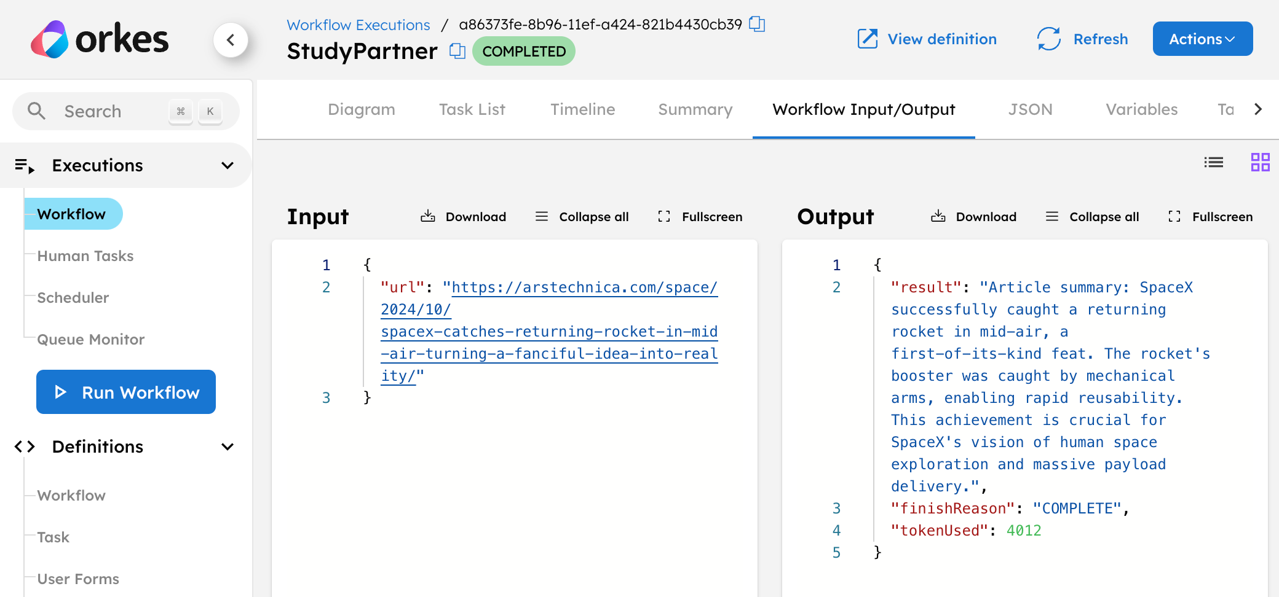Collapse the left navigation sidebar

pyautogui.click(x=232, y=39)
